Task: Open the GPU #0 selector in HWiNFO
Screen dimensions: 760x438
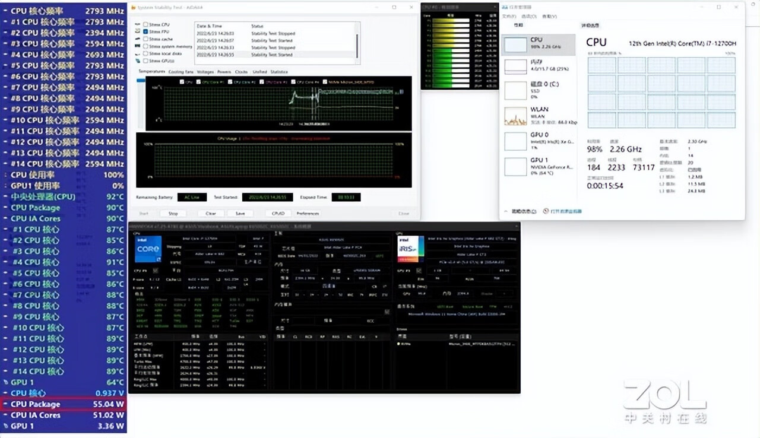Action: click(419, 271)
